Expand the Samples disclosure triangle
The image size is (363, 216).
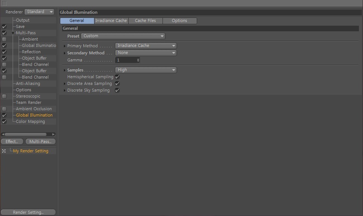tap(65, 70)
